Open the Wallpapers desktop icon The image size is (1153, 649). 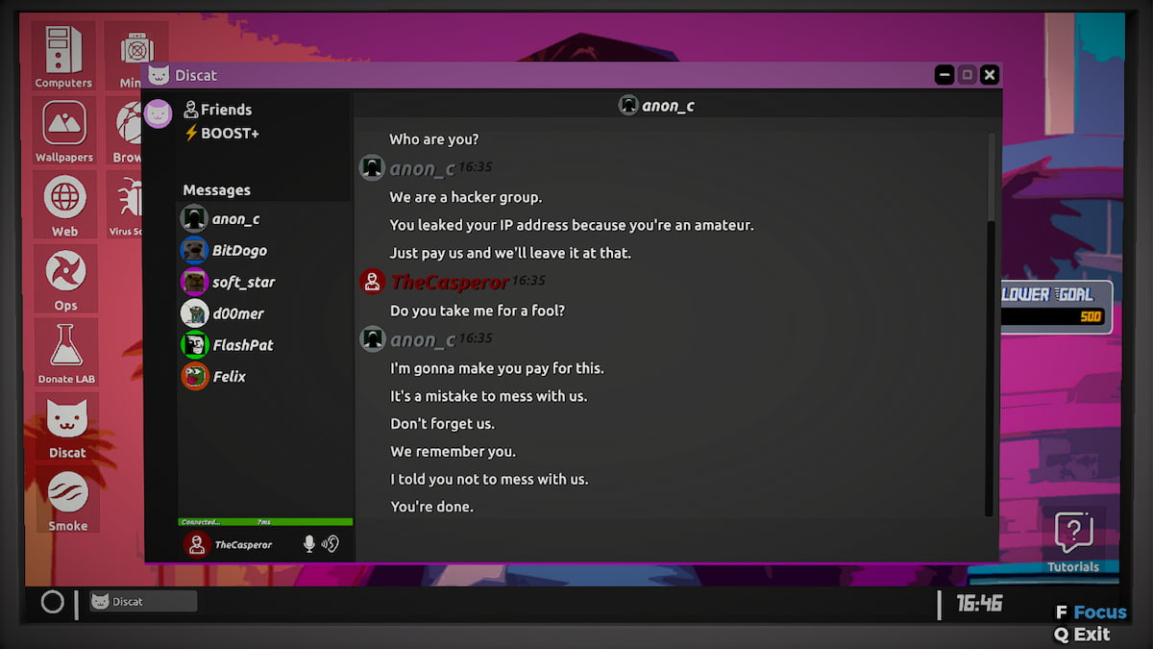pyautogui.click(x=64, y=130)
